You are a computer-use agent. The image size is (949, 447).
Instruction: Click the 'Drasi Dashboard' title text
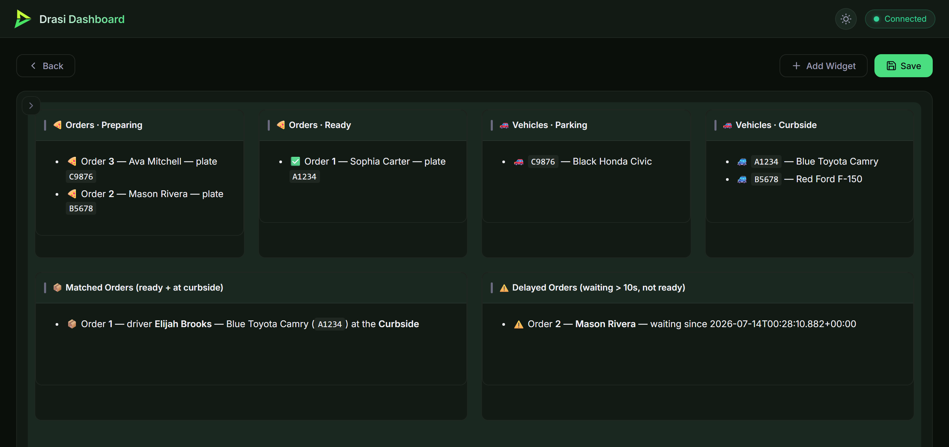click(x=82, y=19)
